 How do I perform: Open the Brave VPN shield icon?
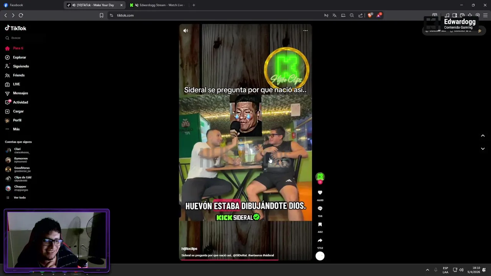point(478,15)
